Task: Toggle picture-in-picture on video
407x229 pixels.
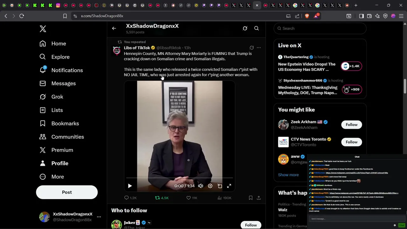Action: (220, 186)
